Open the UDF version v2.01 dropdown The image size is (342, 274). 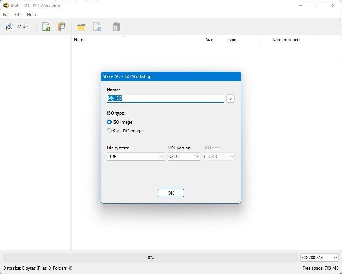(x=184, y=157)
